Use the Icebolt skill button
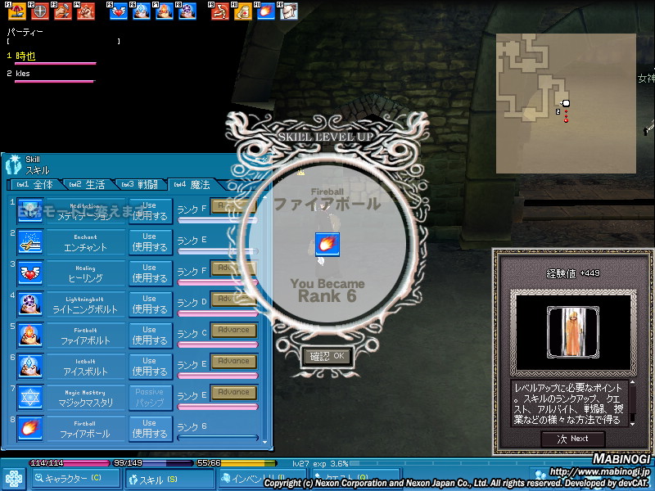655x491 pixels. [x=150, y=367]
